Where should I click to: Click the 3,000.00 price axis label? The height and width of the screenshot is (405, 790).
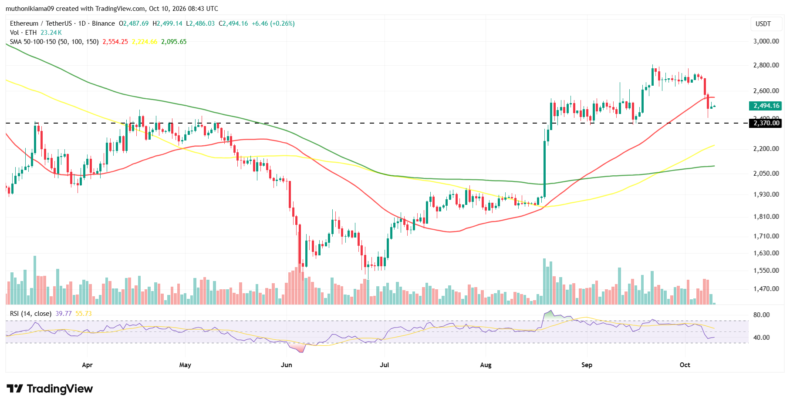point(766,41)
